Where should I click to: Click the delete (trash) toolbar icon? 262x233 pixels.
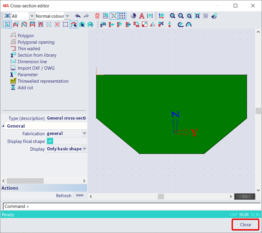(97, 16)
